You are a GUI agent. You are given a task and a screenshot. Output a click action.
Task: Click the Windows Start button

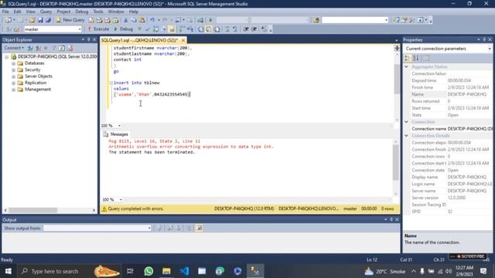tap(9, 271)
